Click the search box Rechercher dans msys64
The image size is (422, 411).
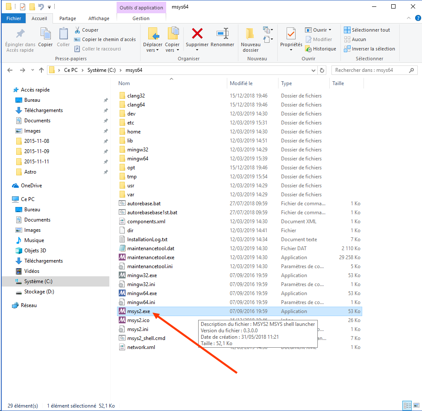coord(374,70)
